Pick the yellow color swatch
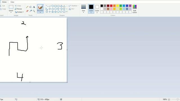Viewport: 180px width, 101px height. coord(118,6)
